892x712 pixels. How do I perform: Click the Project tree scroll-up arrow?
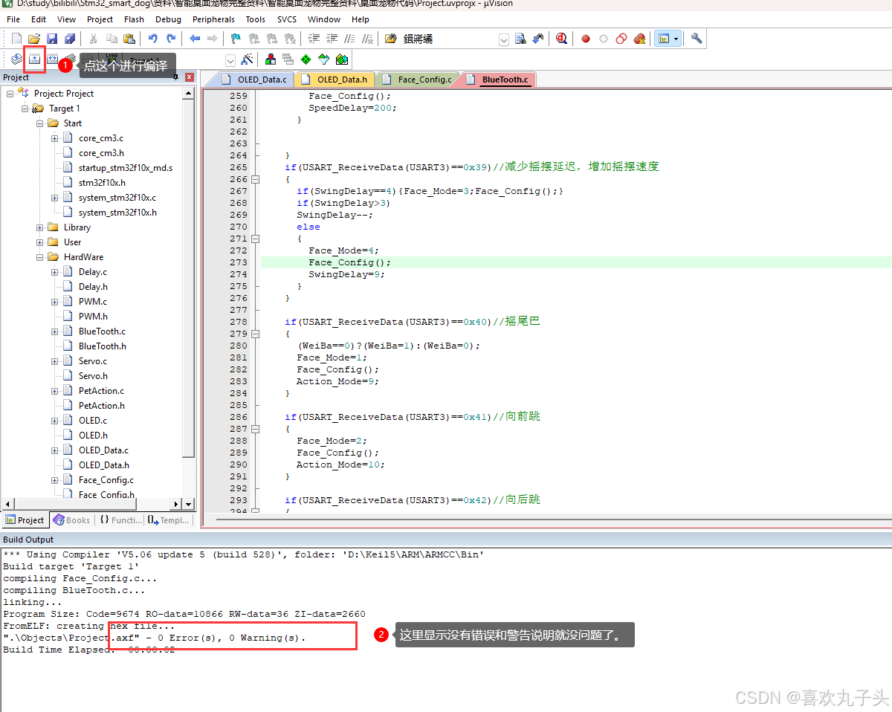[188, 93]
